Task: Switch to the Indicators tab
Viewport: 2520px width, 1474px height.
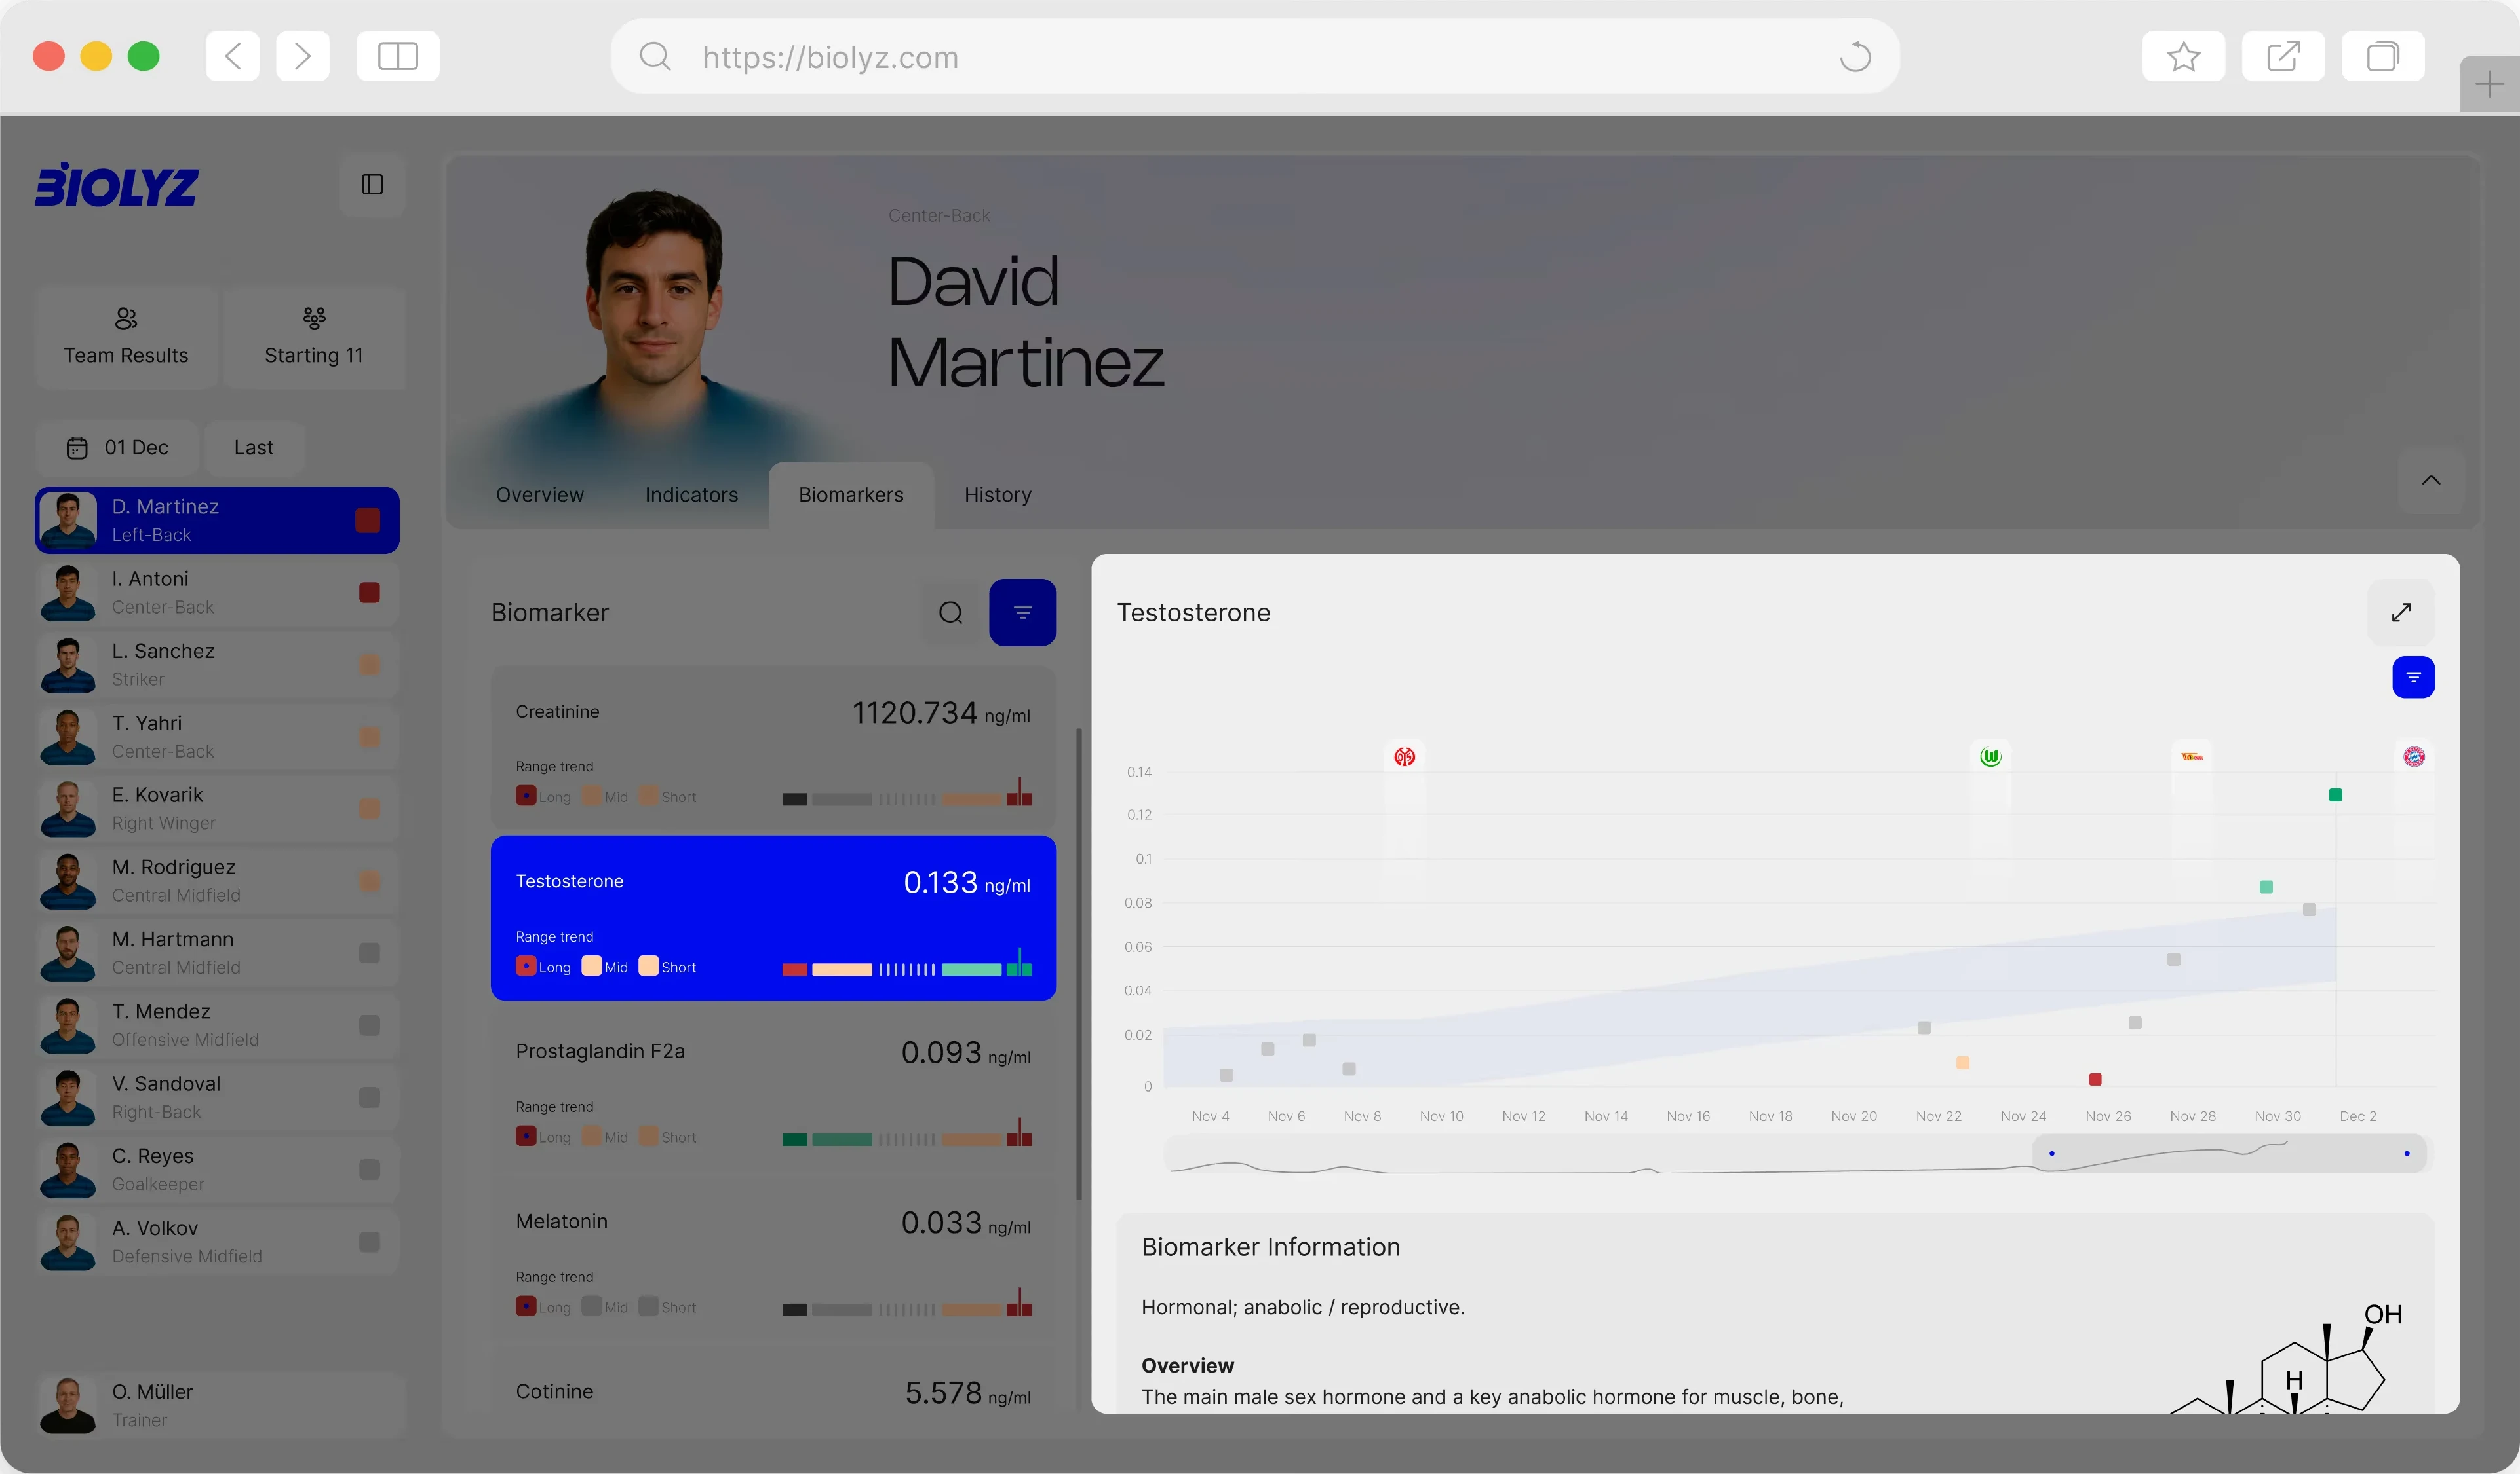Action: point(691,494)
